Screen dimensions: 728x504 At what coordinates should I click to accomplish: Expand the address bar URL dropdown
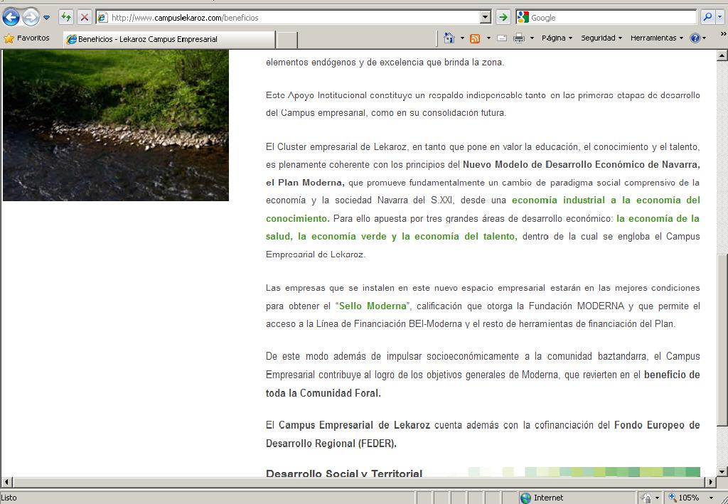485,18
